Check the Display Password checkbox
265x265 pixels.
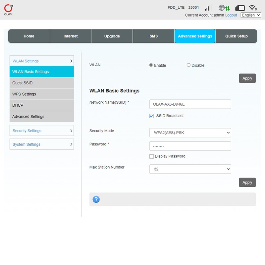click(152, 156)
